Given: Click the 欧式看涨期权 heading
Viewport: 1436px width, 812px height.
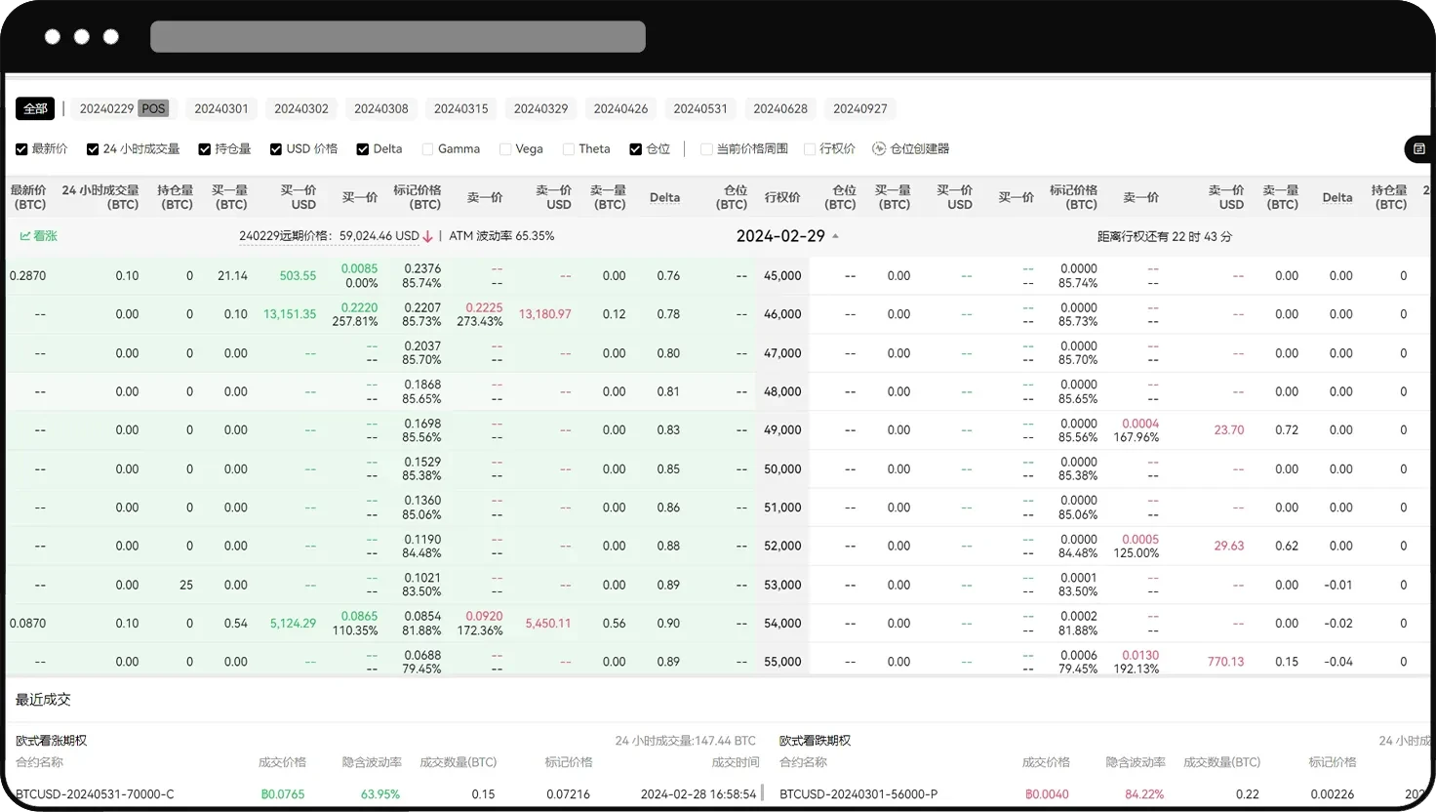Looking at the screenshot, I should pos(51,741).
